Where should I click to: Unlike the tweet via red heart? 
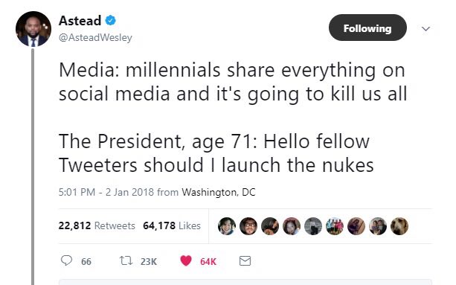(x=186, y=260)
